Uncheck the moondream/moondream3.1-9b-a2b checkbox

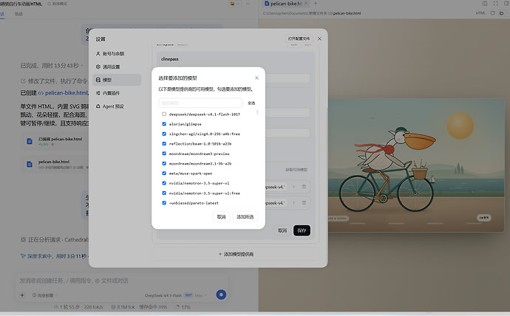click(164, 163)
